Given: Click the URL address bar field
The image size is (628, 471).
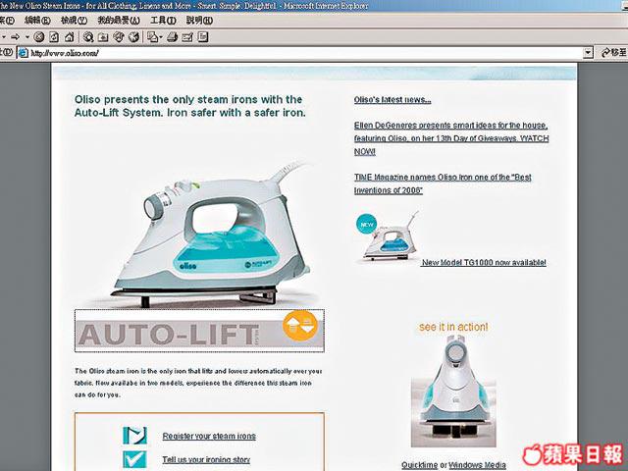Looking at the screenshot, I should point(294,52).
